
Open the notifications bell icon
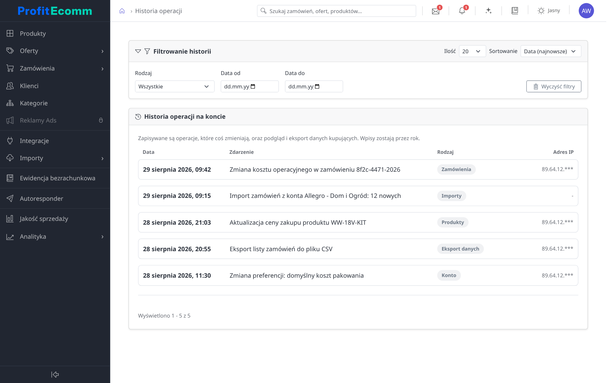pos(462,11)
